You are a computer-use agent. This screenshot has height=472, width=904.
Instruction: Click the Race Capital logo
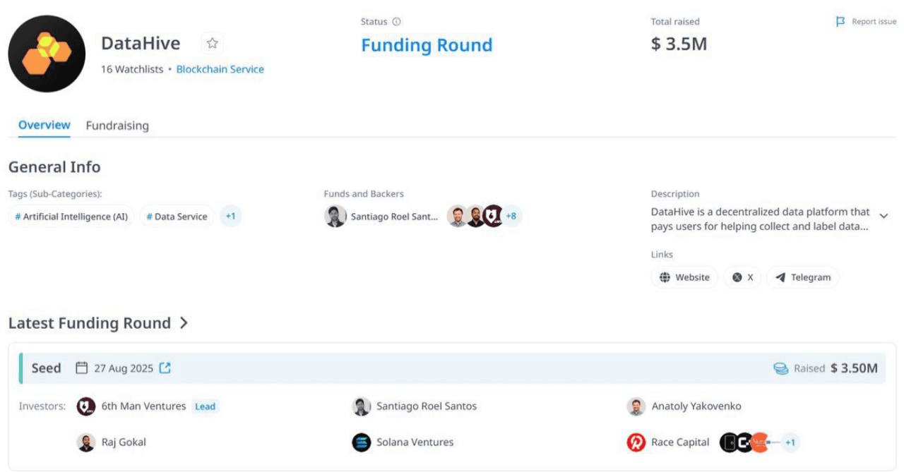636,442
